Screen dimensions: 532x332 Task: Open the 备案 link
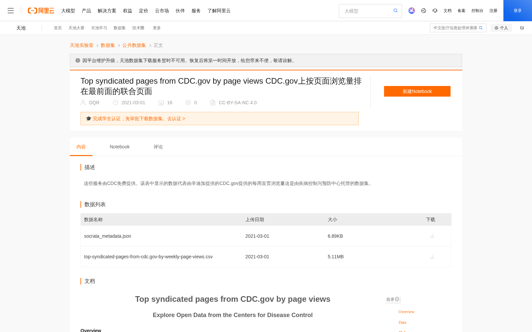(462, 11)
